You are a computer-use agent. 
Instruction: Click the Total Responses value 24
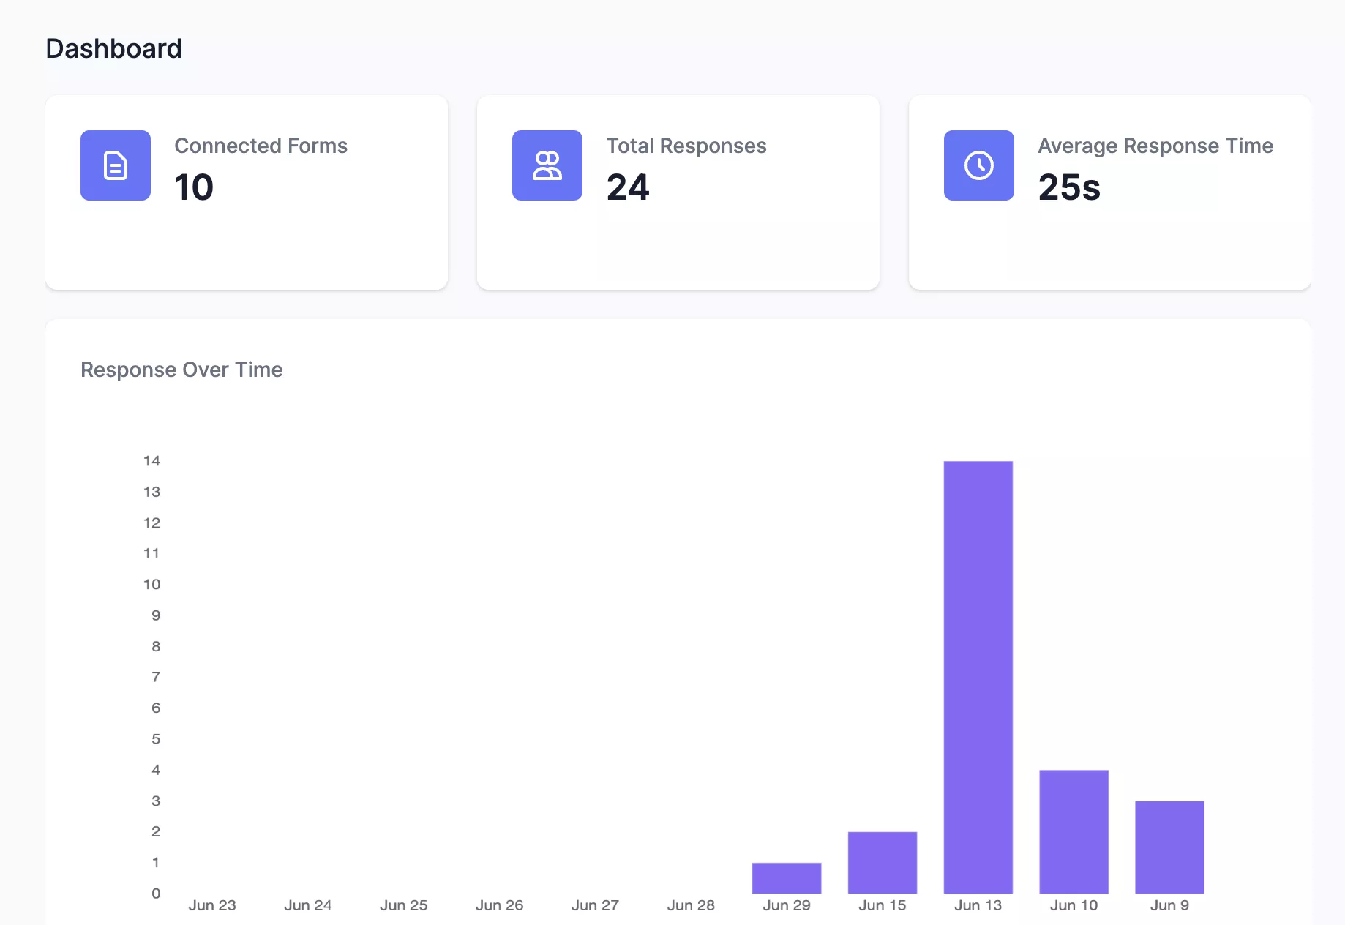628,187
